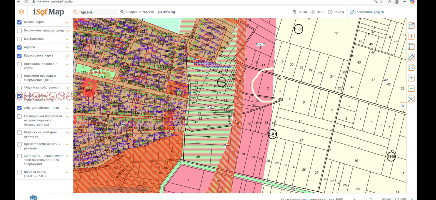The width and height of the screenshot is (436, 200).
Task: Expand the Шумова карта layer chevron
Action: click(67, 172)
